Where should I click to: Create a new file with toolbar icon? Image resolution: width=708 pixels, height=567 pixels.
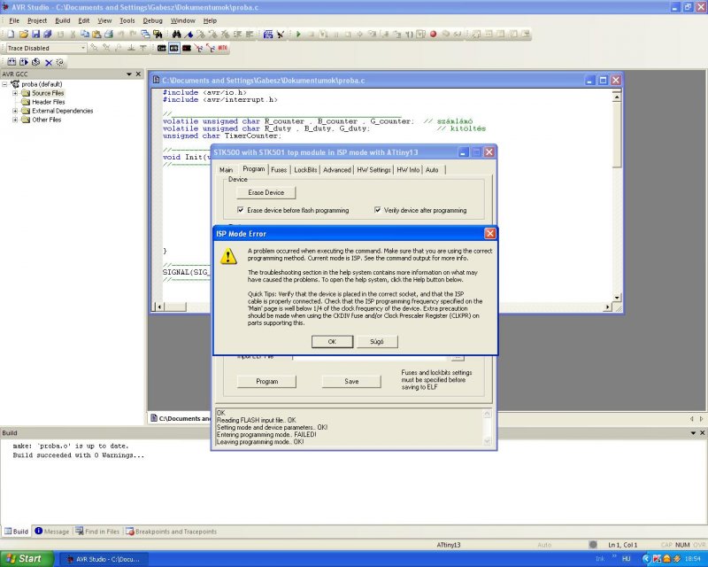[12, 34]
